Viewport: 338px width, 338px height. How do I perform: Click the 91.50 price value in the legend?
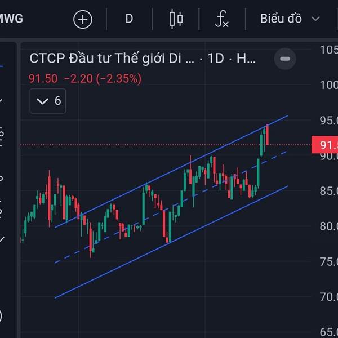(x=43, y=79)
